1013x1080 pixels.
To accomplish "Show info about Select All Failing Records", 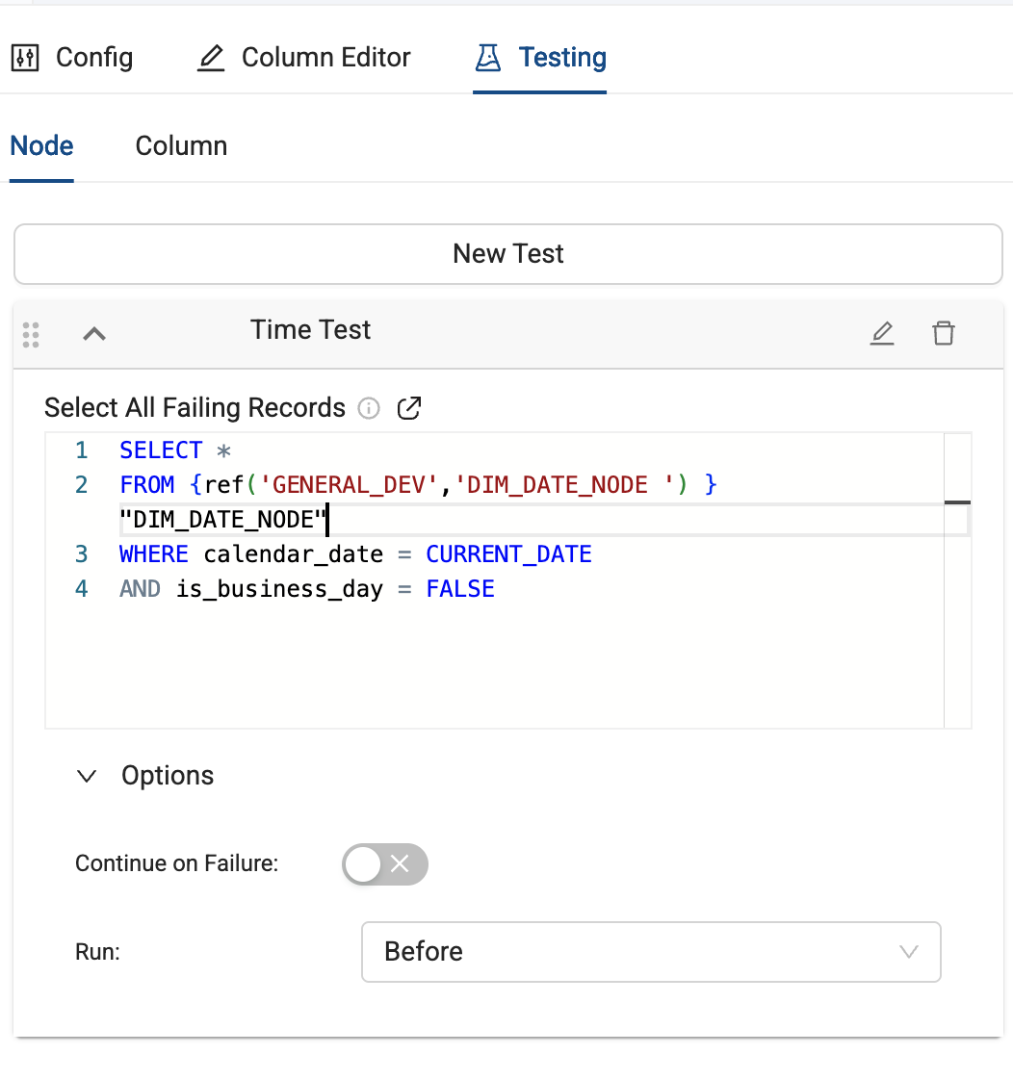I will [x=369, y=408].
